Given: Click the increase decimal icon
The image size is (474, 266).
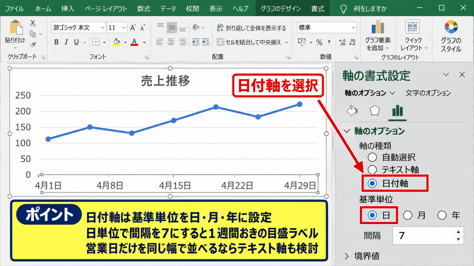Looking at the screenshot, I should tap(342, 42).
